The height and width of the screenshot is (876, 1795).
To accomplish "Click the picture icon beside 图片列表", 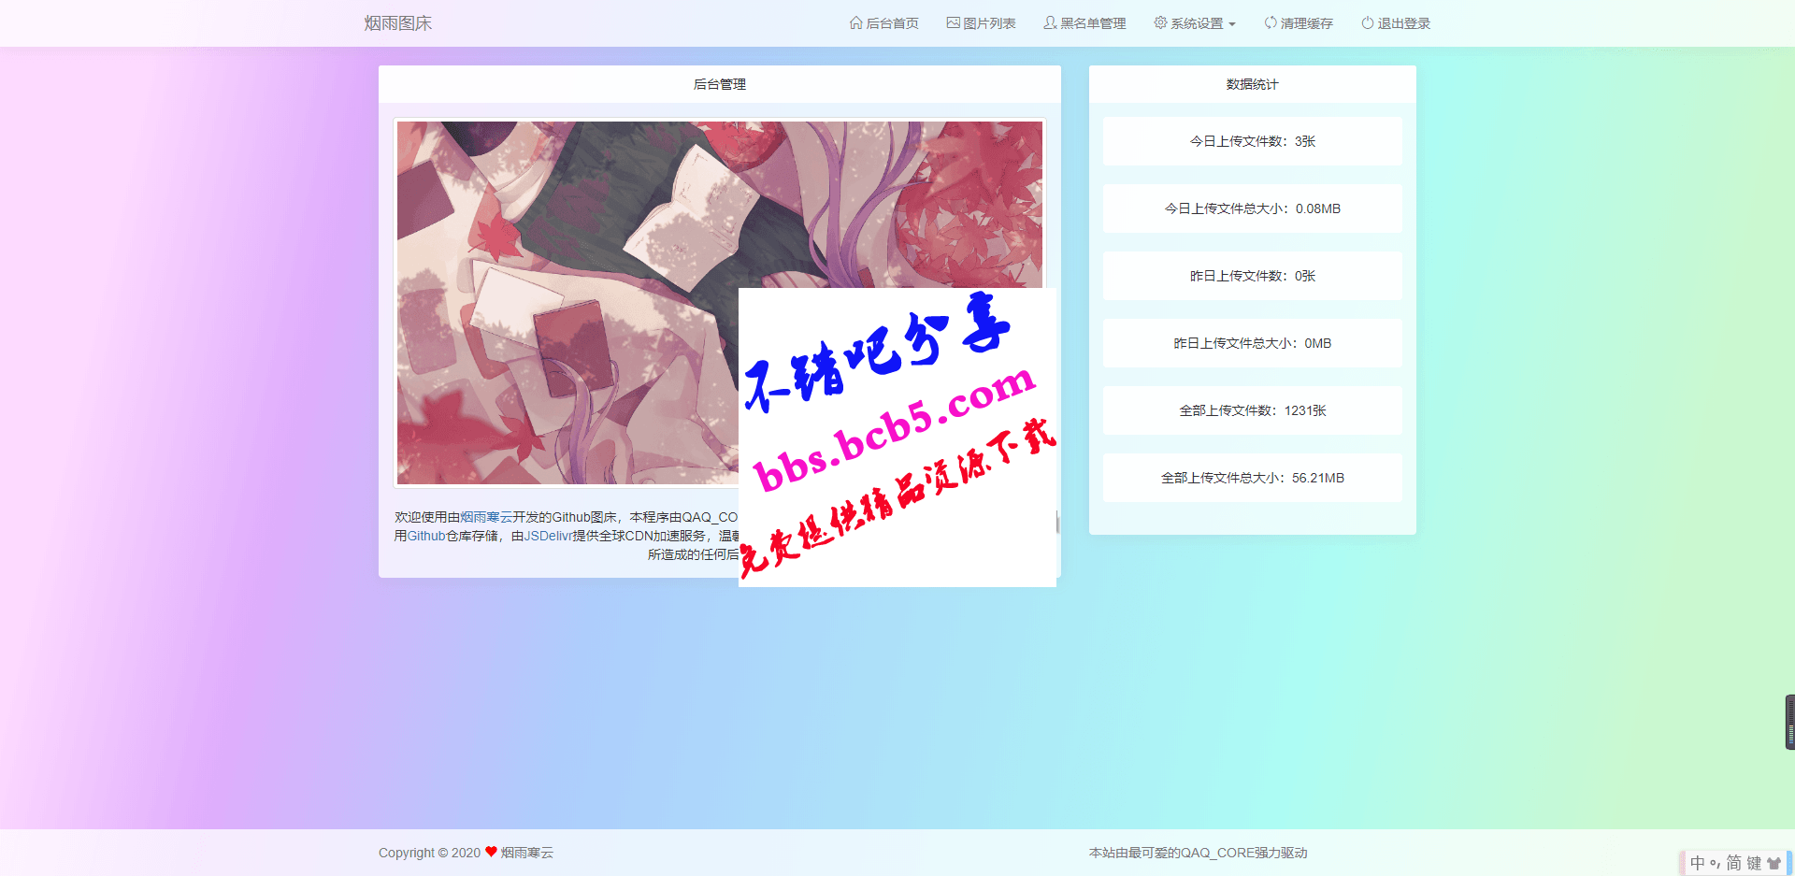I will [x=953, y=22].
